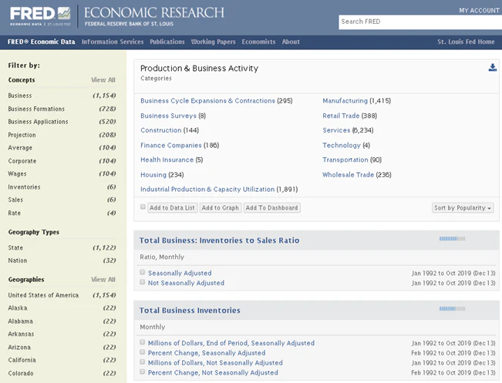502x383 pixels.
Task: Check Millions of Dollars, Not Seasonally Adjusted
Action: pos(143,362)
